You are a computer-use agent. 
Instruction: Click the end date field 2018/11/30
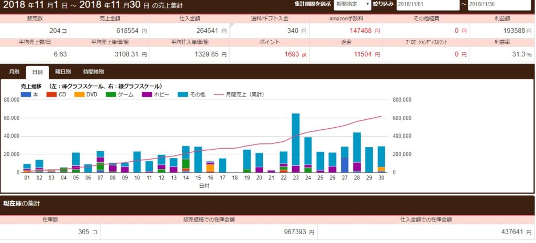click(497, 4)
